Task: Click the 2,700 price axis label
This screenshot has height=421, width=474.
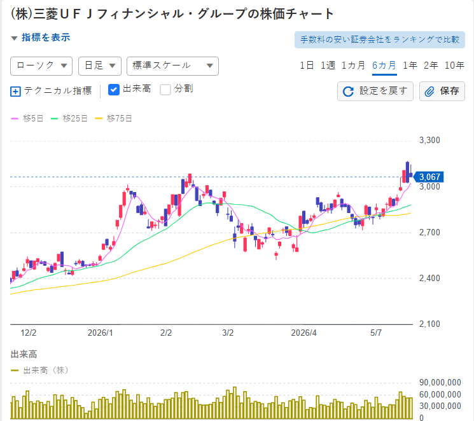Action: 429,232
